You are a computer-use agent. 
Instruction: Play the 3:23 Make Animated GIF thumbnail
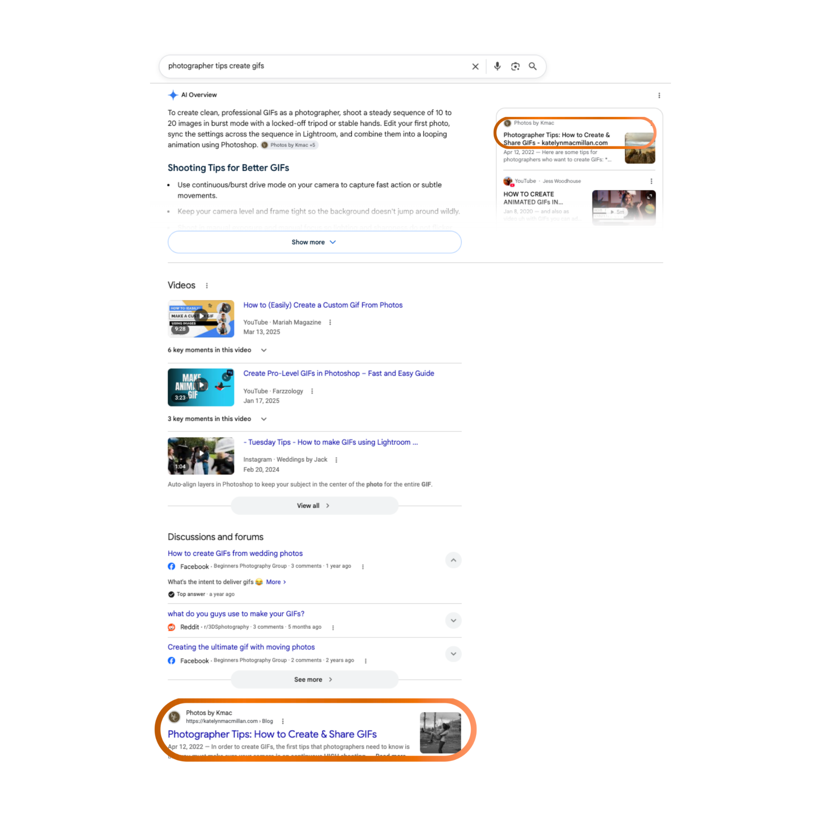coord(201,388)
